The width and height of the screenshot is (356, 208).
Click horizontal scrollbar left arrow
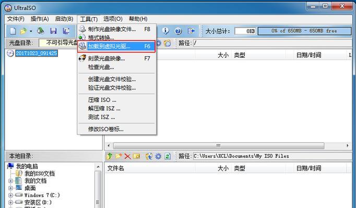[x=109, y=146]
